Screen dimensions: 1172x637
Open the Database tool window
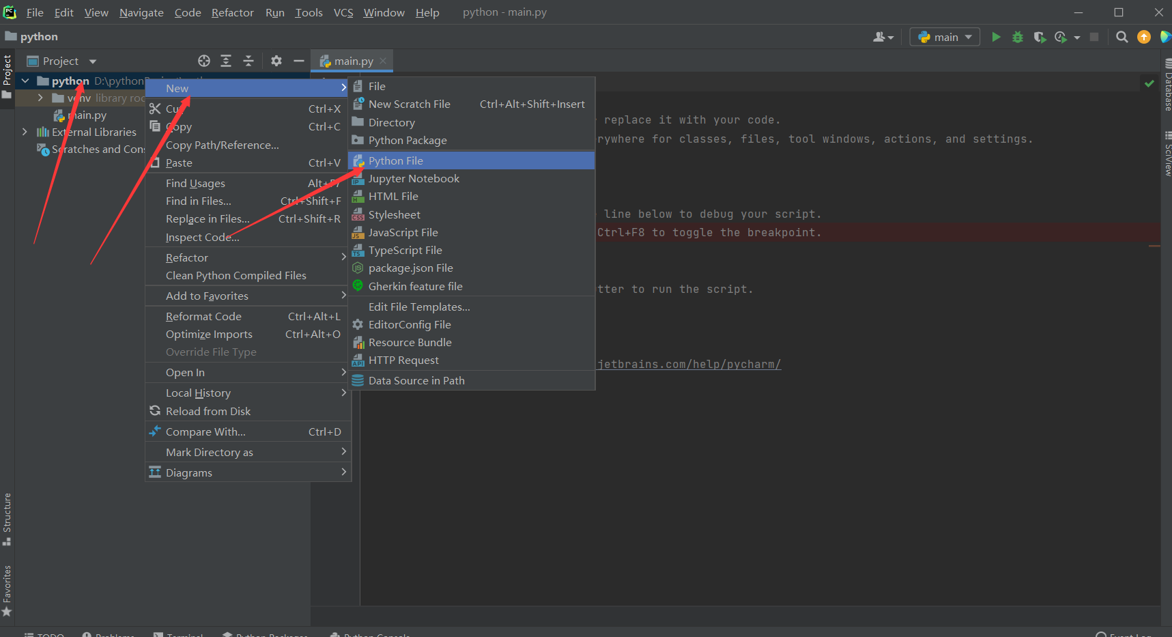coord(1167,85)
